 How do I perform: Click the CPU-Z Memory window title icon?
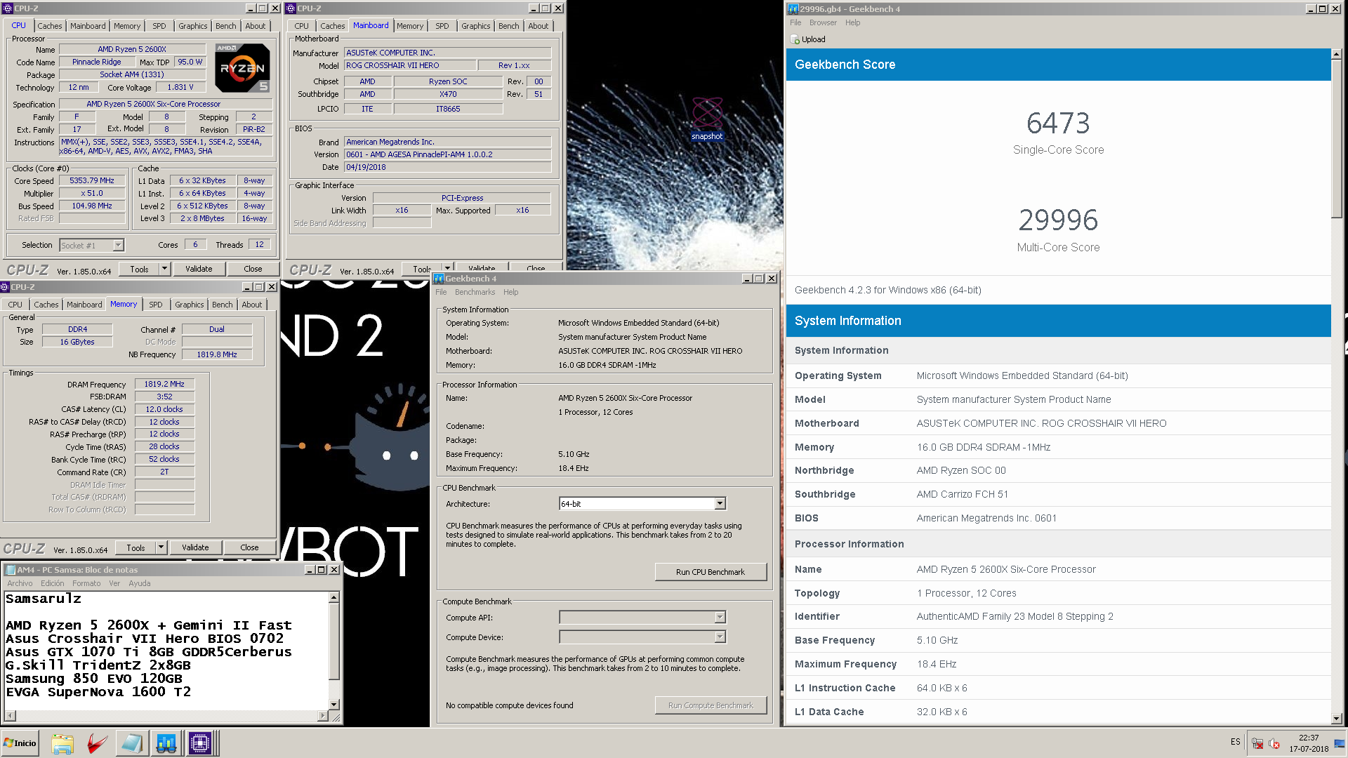pos(5,287)
